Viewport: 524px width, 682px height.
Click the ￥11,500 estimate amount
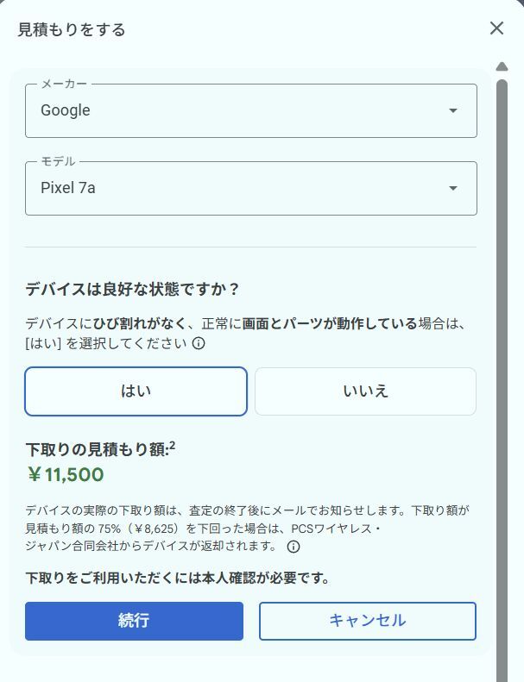66,475
